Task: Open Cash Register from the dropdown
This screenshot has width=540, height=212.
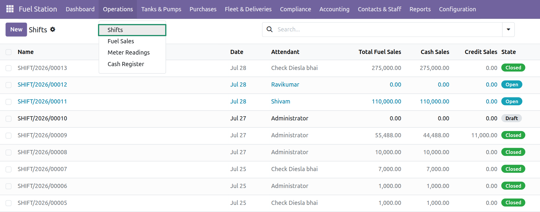Action: click(x=132, y=64)
